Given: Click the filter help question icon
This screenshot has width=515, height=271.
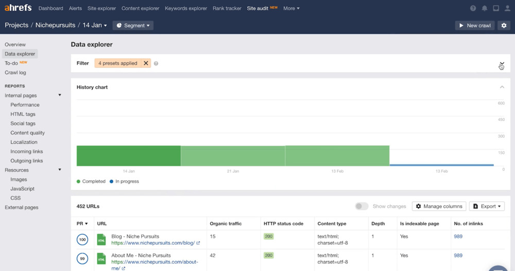Looking at the screenshot, I should pos(156,64).
